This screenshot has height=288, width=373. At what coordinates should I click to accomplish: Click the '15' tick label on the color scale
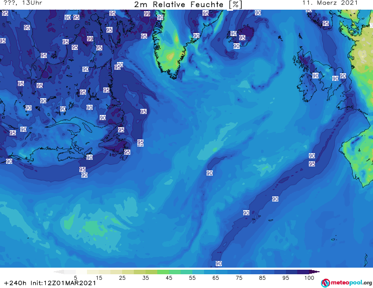(99, 278)
